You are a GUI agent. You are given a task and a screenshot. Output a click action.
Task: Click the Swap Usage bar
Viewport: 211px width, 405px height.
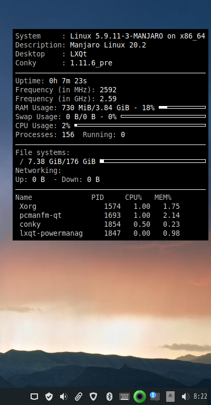point(163,116)
